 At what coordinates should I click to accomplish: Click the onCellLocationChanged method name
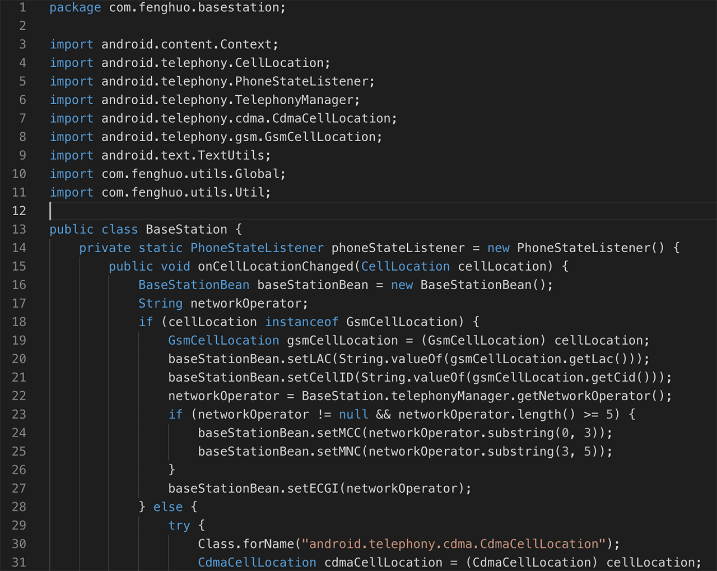click(x=276, y=266)
